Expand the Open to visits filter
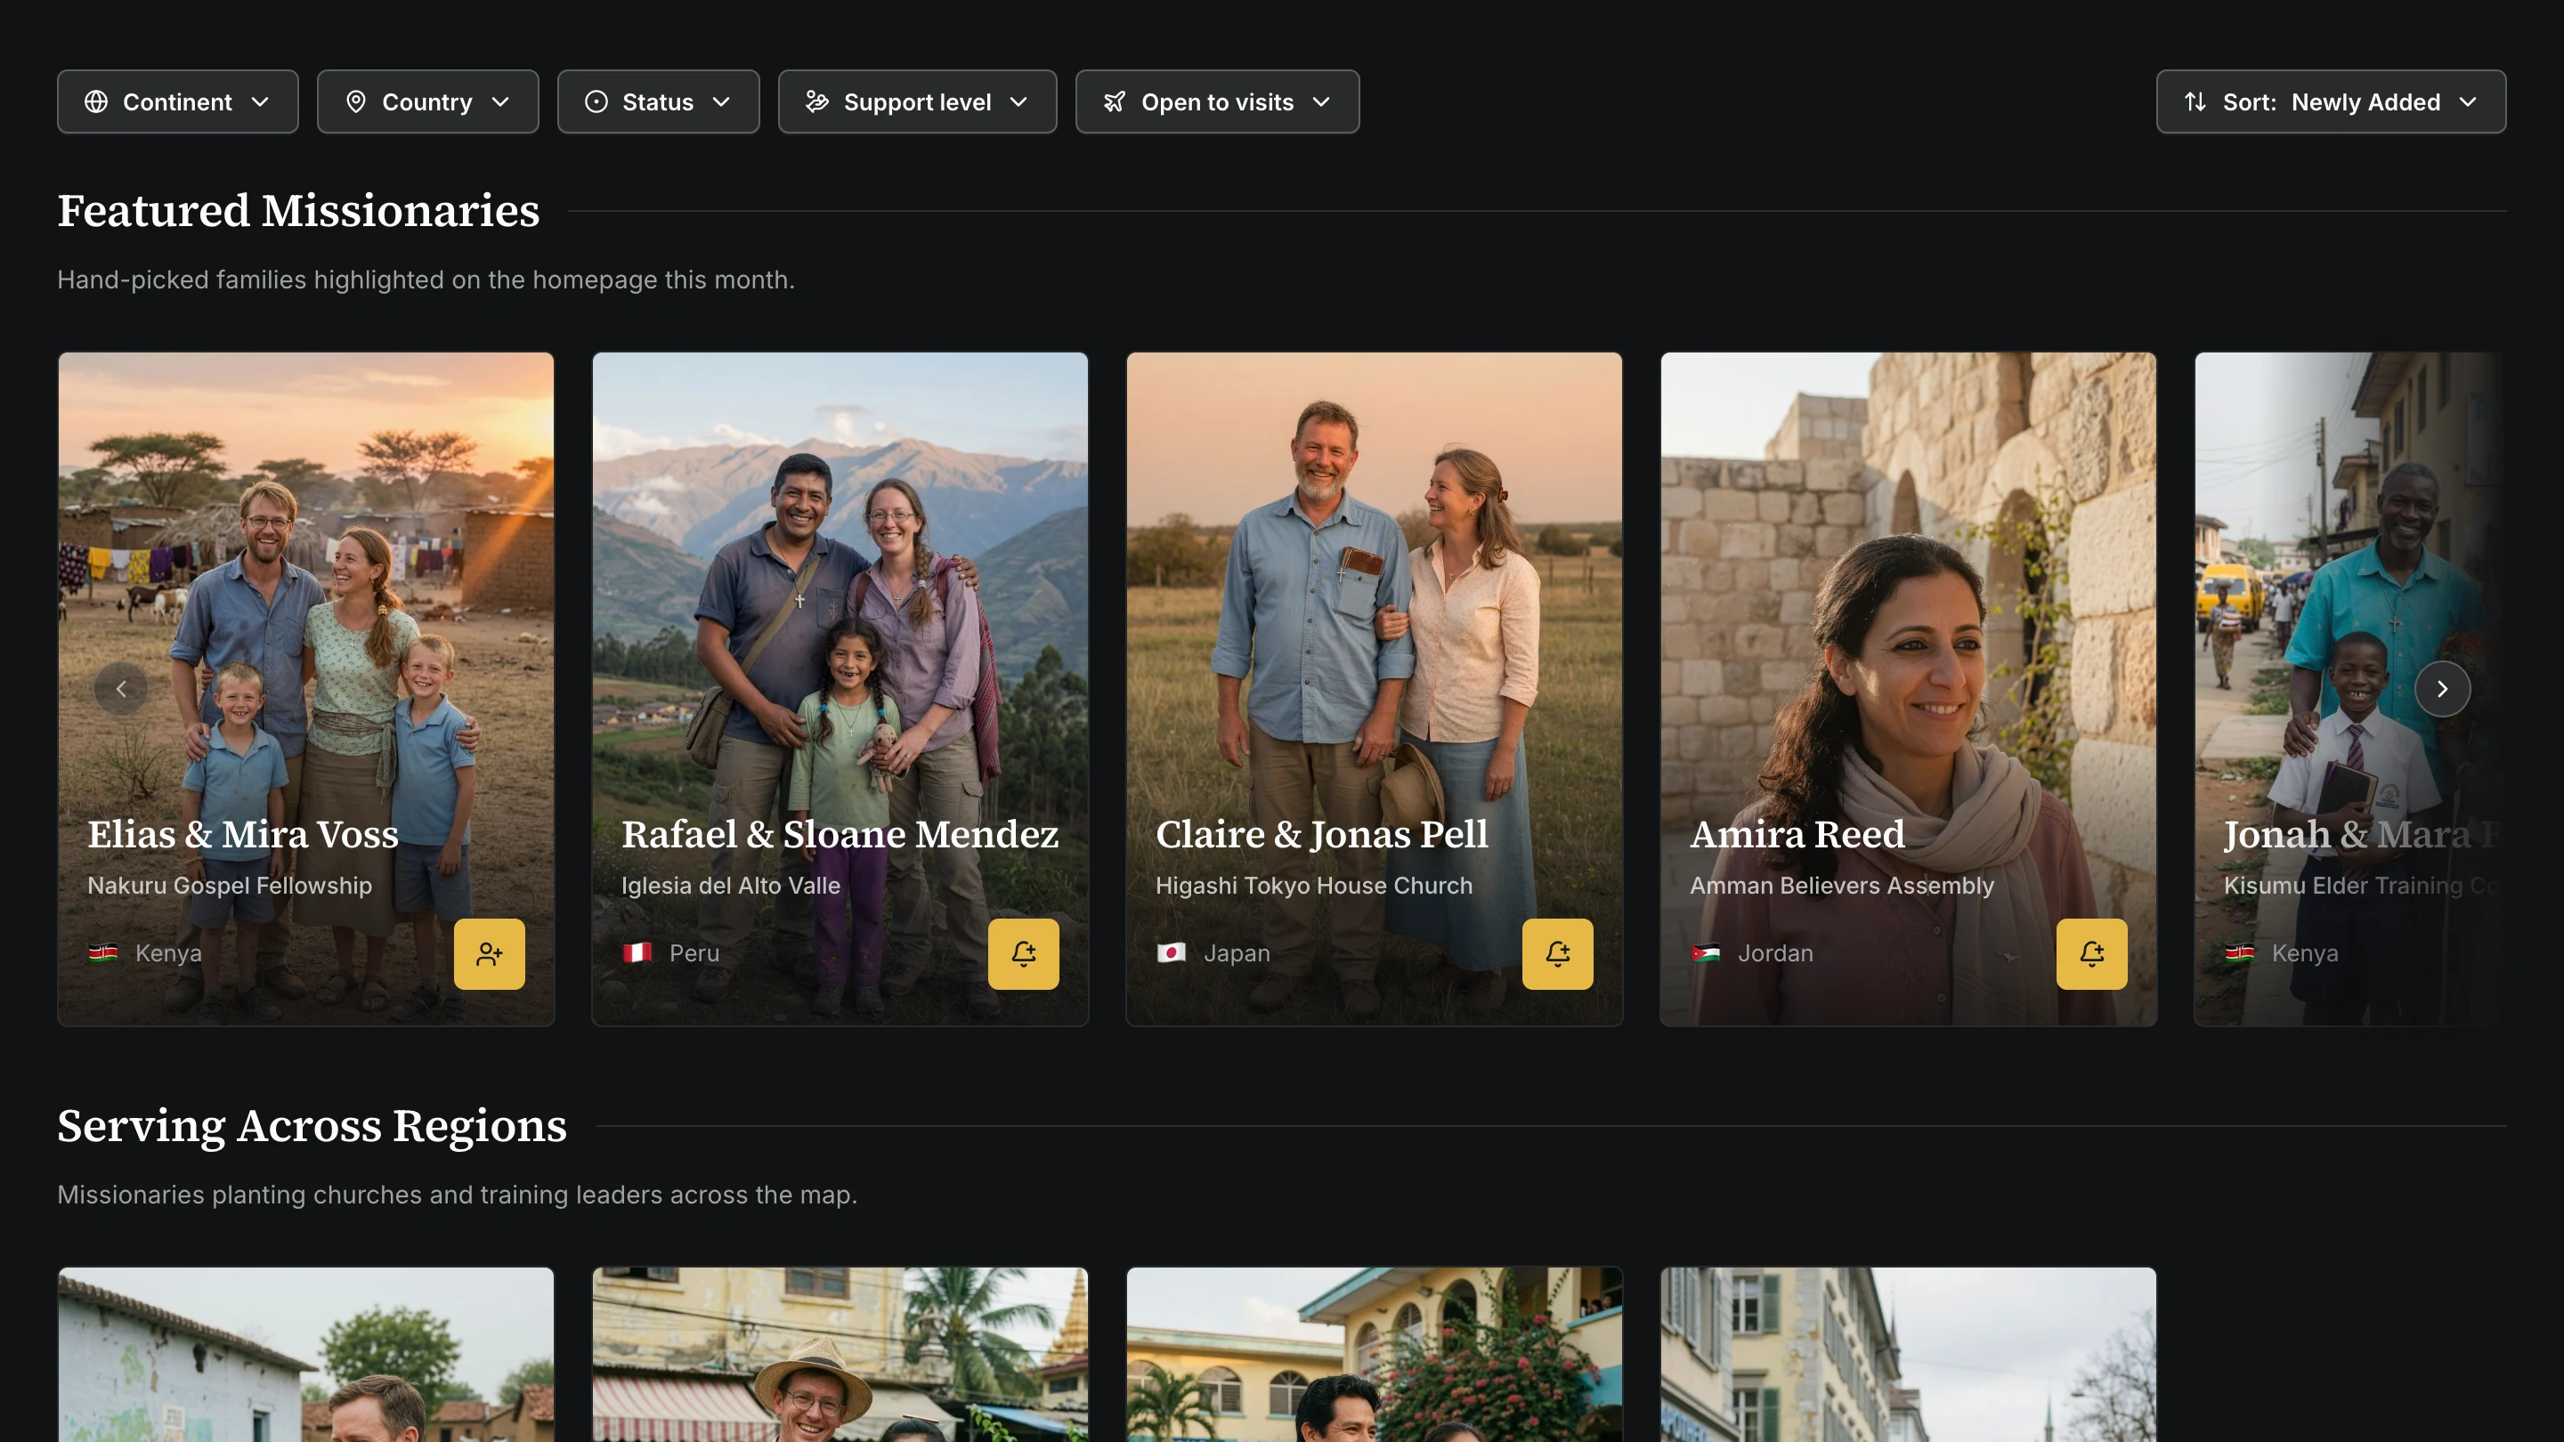 tap(1216, 101)
